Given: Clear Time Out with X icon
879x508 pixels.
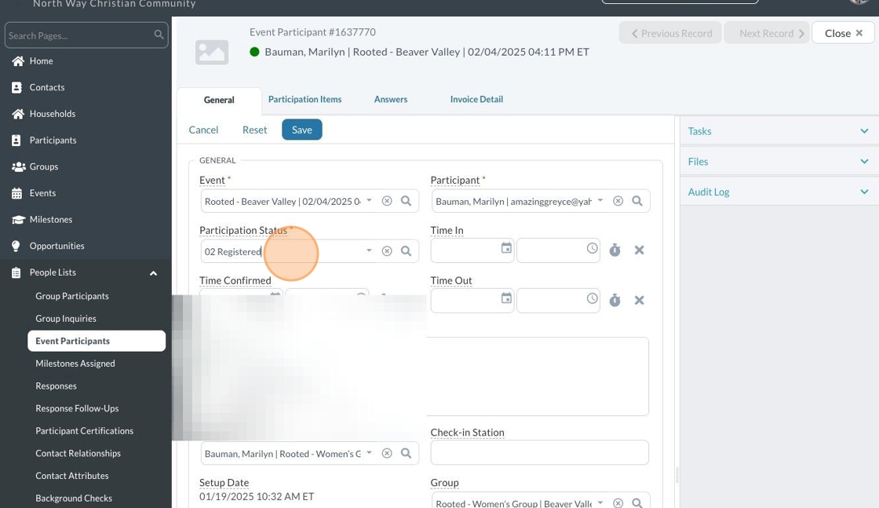Looking at the screenshot, I should 639,300.
